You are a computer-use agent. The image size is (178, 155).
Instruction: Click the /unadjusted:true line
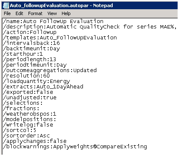tap(30, 98)
